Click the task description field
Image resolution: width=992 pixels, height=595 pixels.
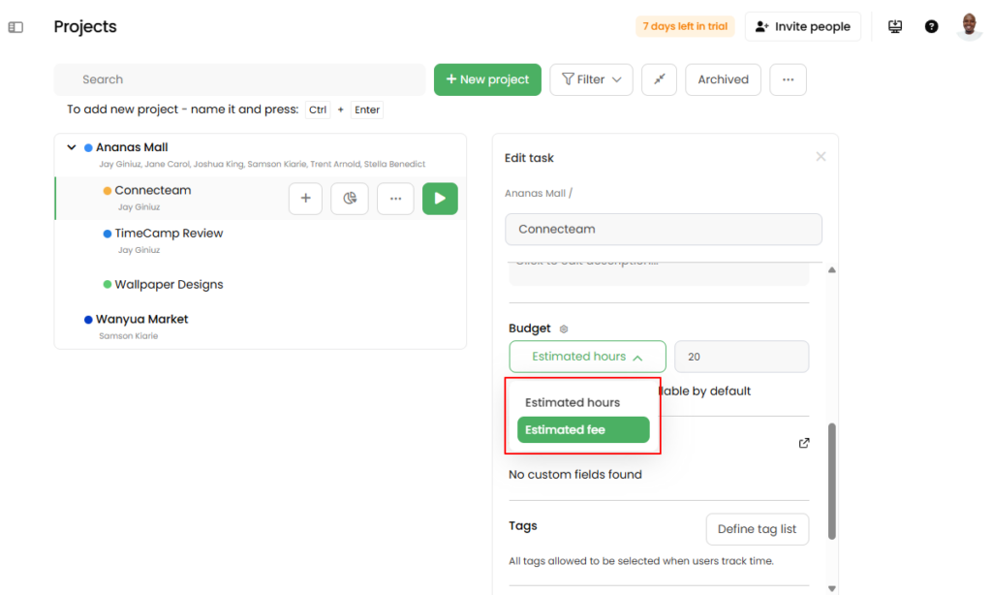pyautogui.click(x=659, y=273)
